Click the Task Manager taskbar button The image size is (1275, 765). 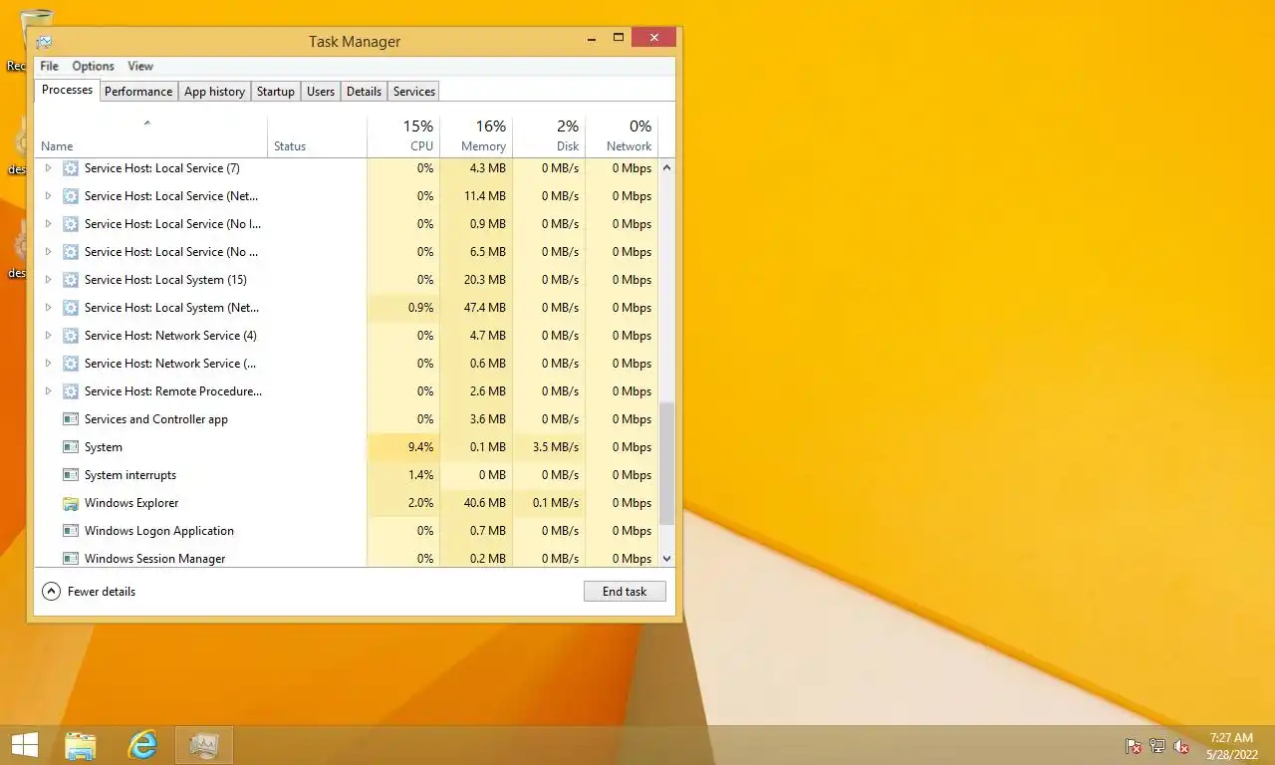coord(204,745)
